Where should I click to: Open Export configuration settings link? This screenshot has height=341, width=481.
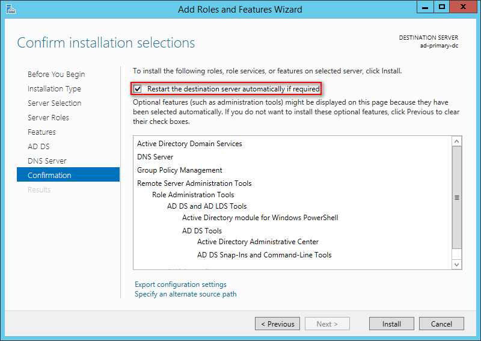pos(181,284)
